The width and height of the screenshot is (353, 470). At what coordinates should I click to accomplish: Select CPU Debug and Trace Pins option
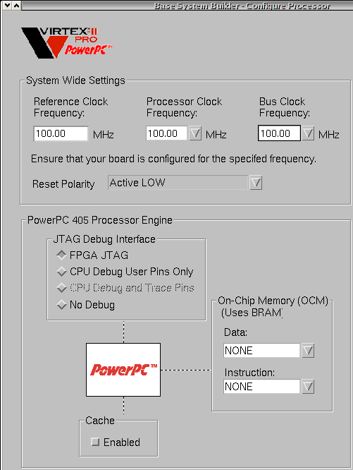coord(61,288)
